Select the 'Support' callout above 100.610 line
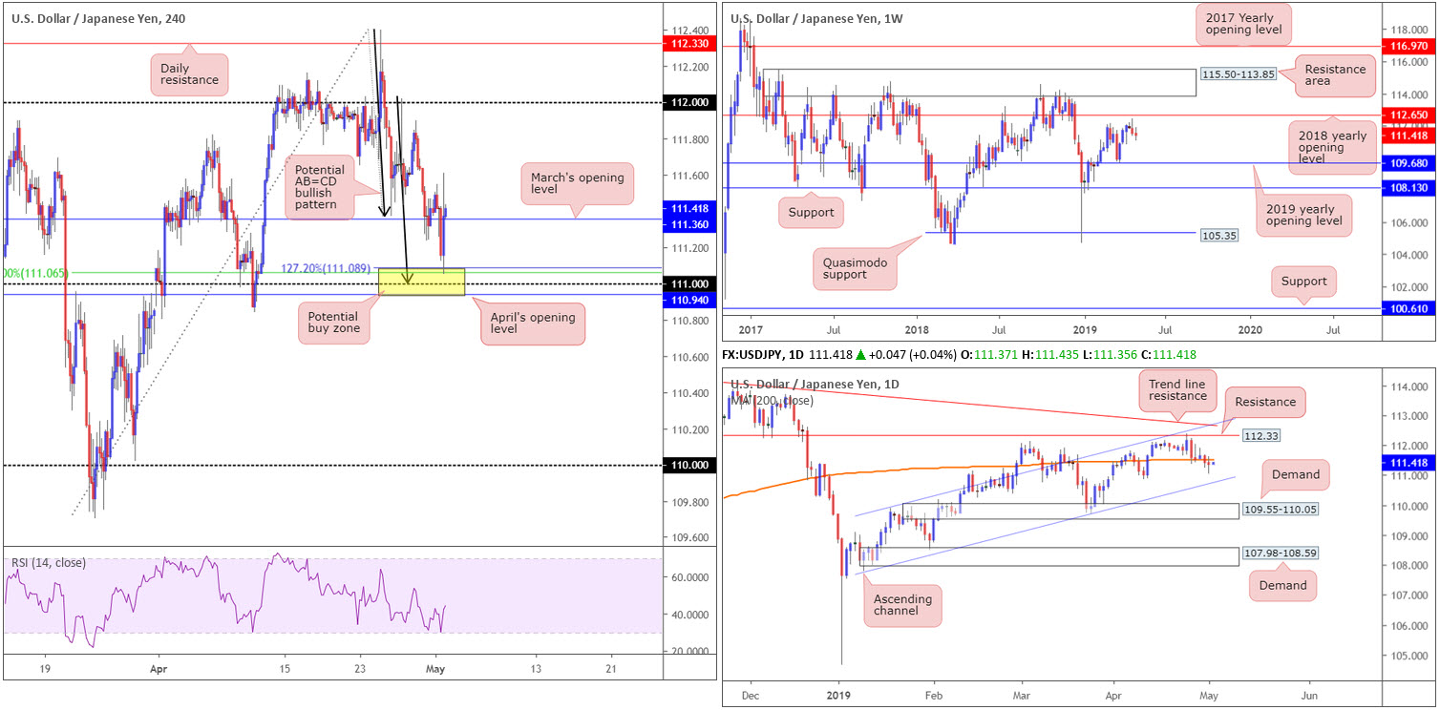This screenshot has height=710, width=1440. 1304,282
